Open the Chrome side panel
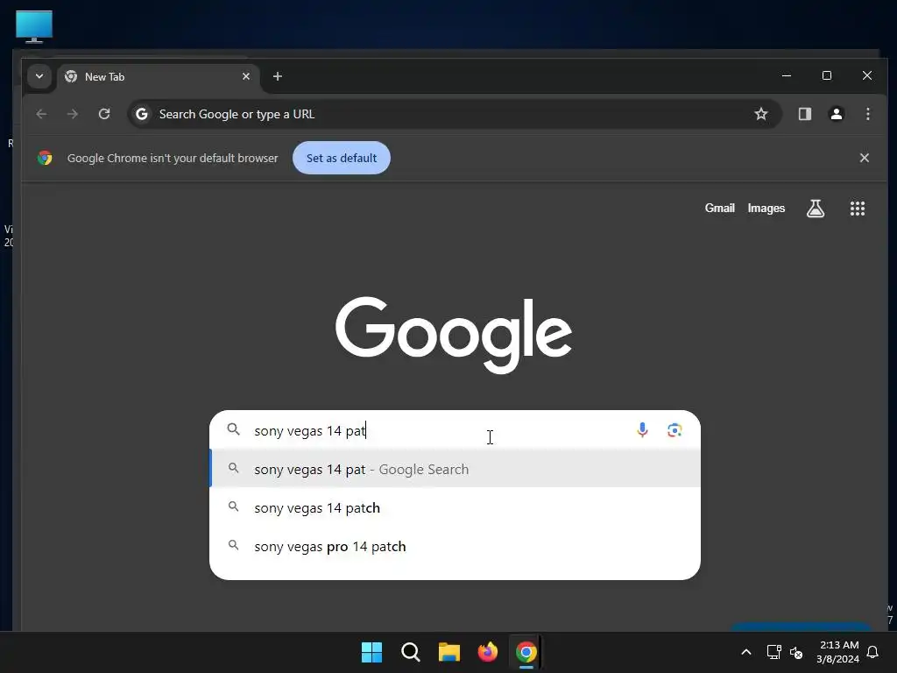Viewport: 897px width, 673px height. point(805,114)
